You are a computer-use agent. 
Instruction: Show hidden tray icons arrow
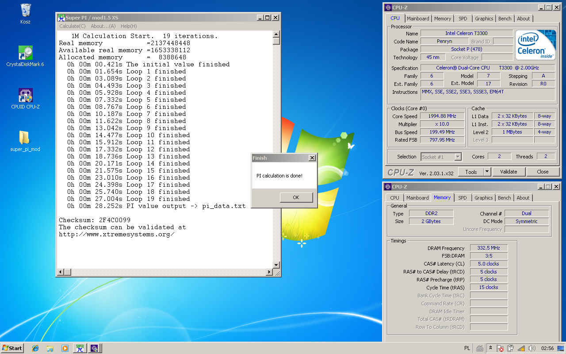click(490, 348)
